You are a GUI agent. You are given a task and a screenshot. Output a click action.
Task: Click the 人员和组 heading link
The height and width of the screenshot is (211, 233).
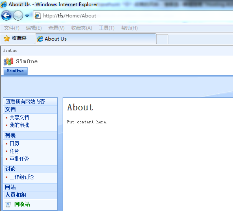coord(15,195)
